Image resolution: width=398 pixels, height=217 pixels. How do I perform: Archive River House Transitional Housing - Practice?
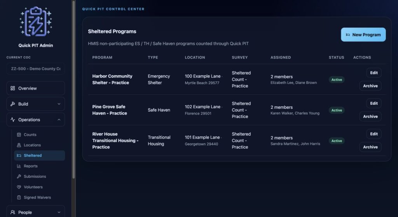370,147
